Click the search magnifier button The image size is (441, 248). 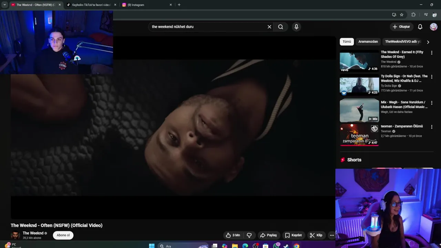pos(280,27)
